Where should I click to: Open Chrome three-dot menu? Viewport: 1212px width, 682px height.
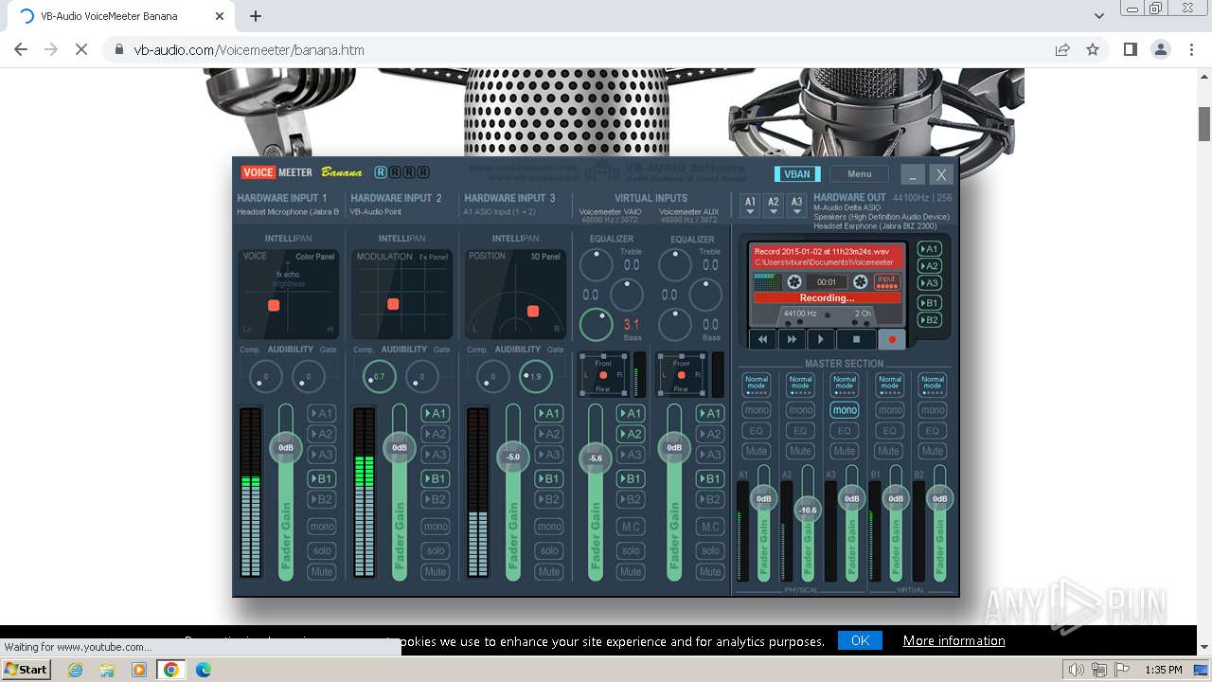1191,49
